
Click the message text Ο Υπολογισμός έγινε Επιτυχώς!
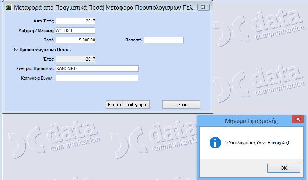pyautogui.click(x=257, y=143)
